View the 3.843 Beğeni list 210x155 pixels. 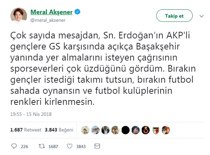click(x=59, y=130)
